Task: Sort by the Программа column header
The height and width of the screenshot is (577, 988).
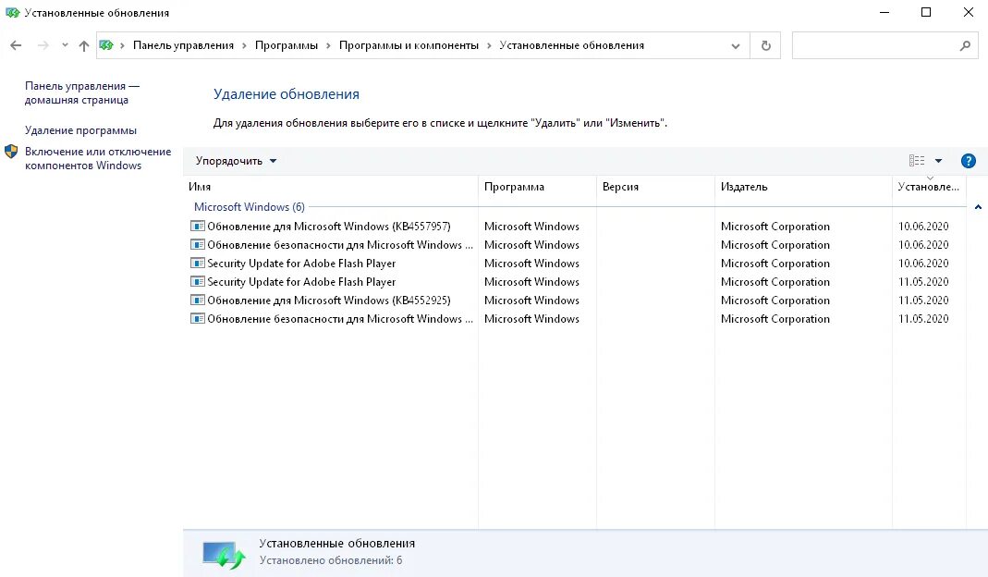Action: 538,187
